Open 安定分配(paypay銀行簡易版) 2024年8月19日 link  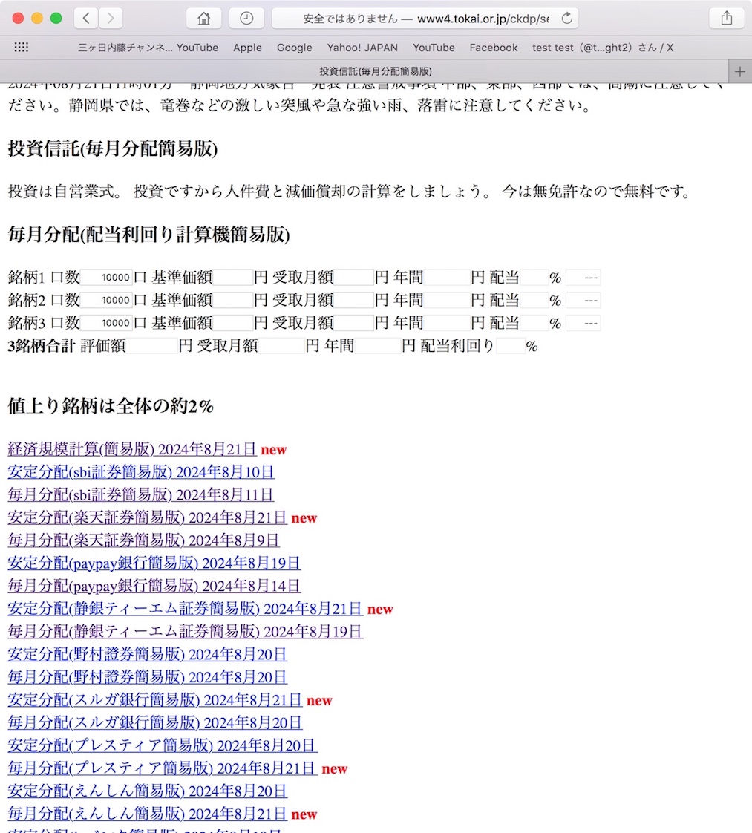[x=154, y=563]
